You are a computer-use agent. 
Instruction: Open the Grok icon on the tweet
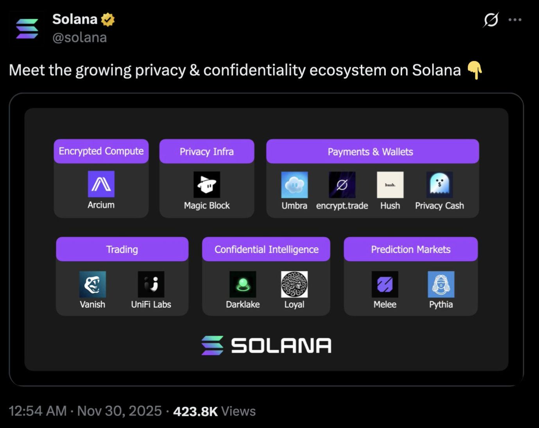coord(491,20)
